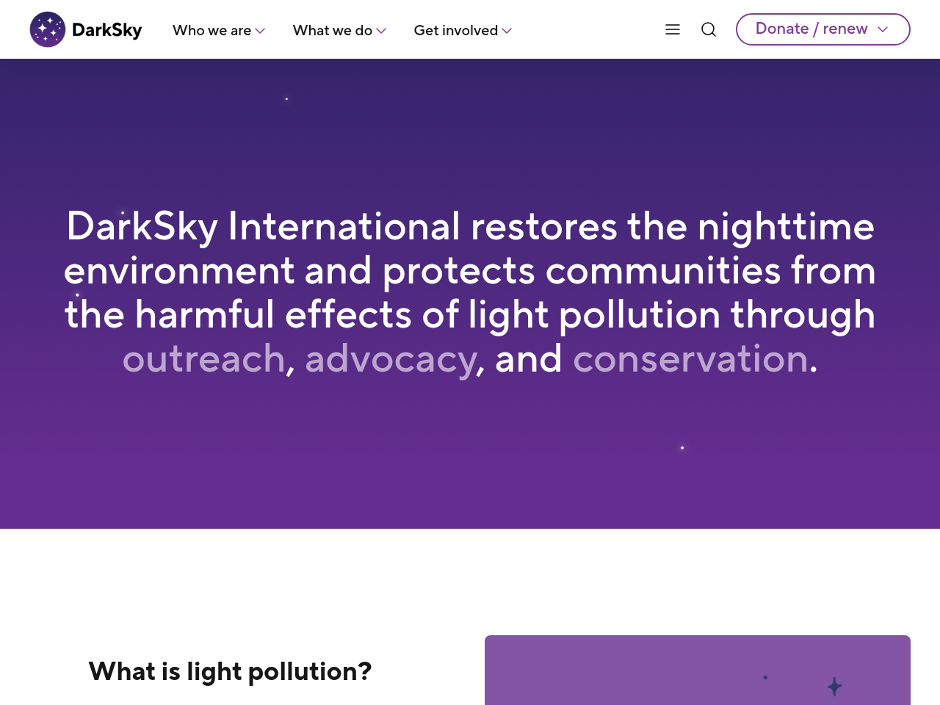
Task: Open the Donate / renew dropdown arrow
Action: (x=883, y=29)
